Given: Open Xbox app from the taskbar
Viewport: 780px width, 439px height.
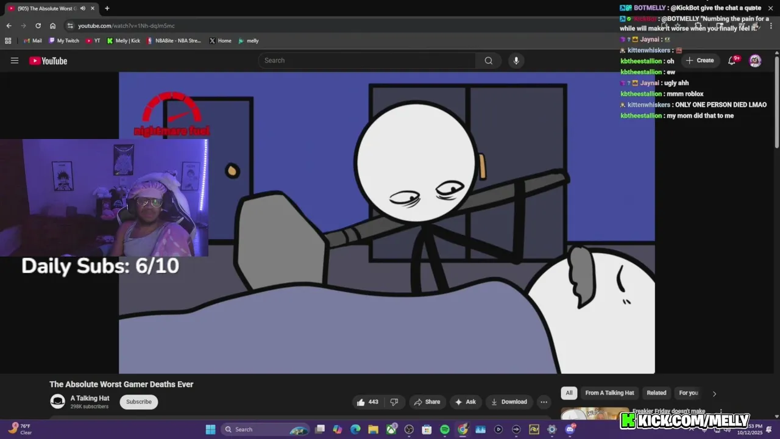Looking at the screenshot, I should click(391, 429).
